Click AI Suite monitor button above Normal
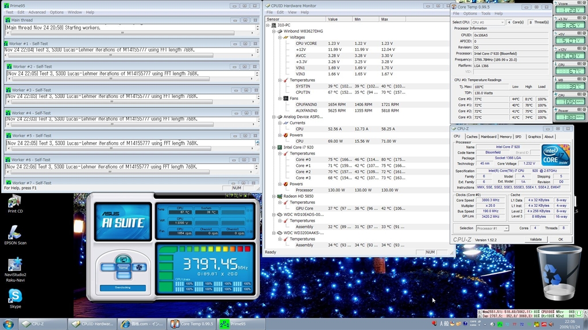The height and width of the screenshot is (330, 588). pyautogui.click(x=123, y=258)
